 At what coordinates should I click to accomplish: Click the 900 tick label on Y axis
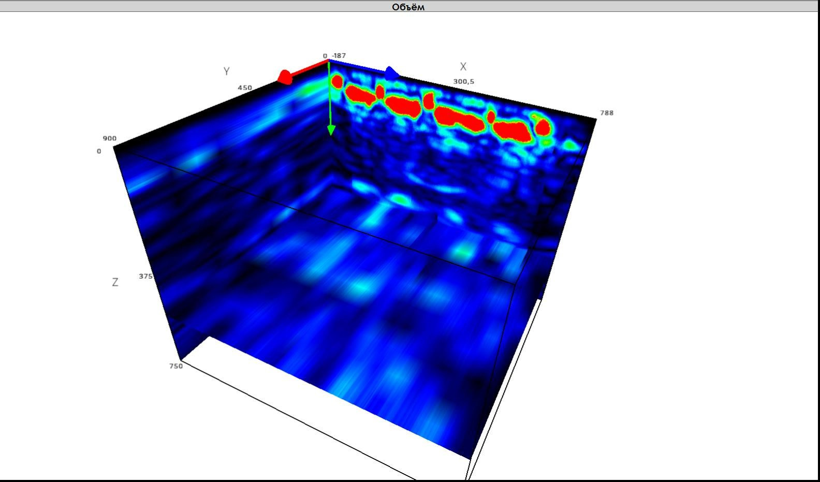110,138
